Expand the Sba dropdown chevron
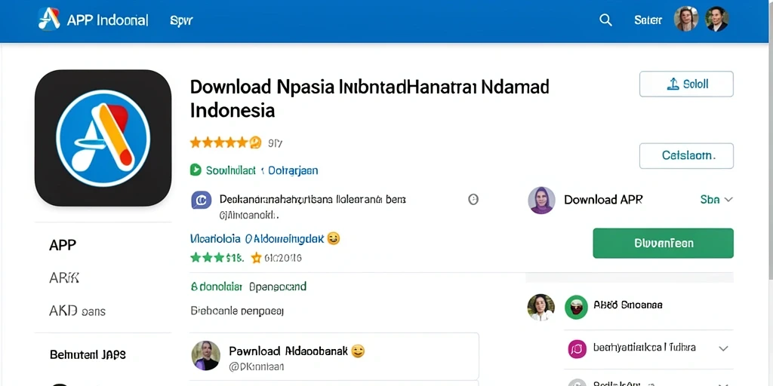This screenshot has height=386, width=773. (728, 199)
